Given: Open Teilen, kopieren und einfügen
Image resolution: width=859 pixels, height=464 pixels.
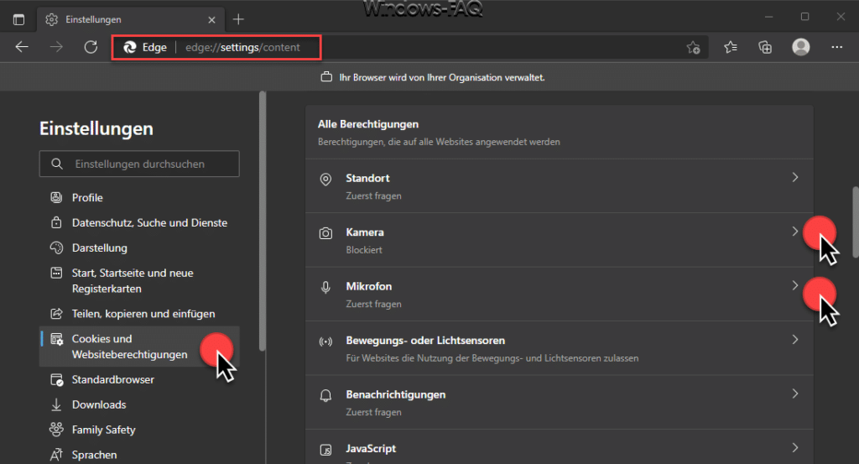Looking at the screenshot, I should (x=143, y=314).
